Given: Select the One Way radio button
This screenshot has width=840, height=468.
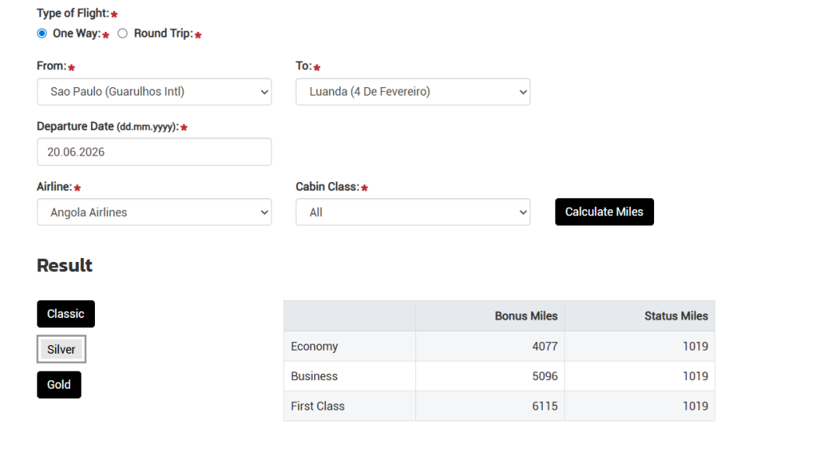Looking at the screenshot, I should pos(42,33).
